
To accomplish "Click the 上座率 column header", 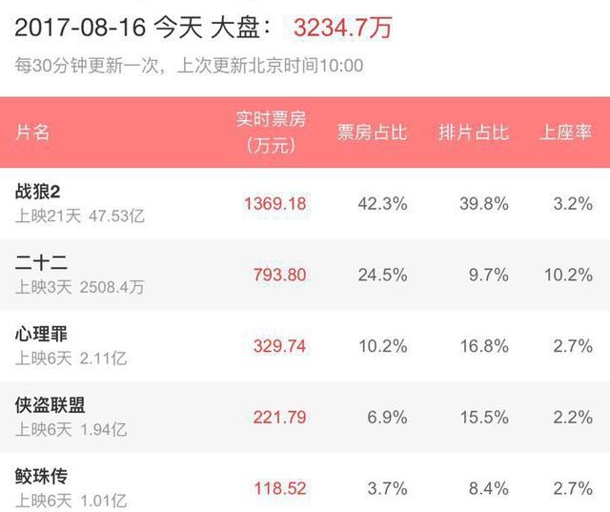I will tap(566, 133).
